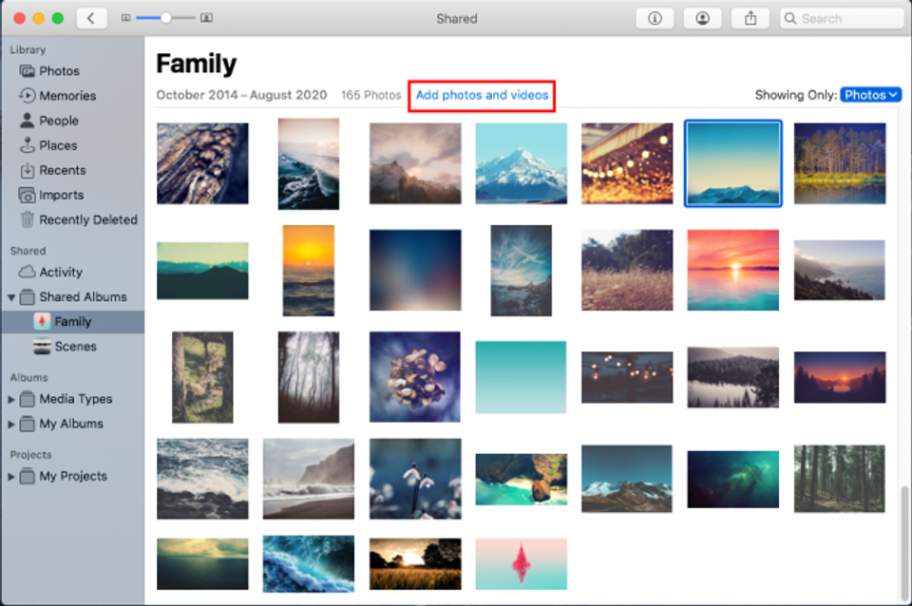Click the small thumbnail zoom-out icon

click(x=125, y=18)
